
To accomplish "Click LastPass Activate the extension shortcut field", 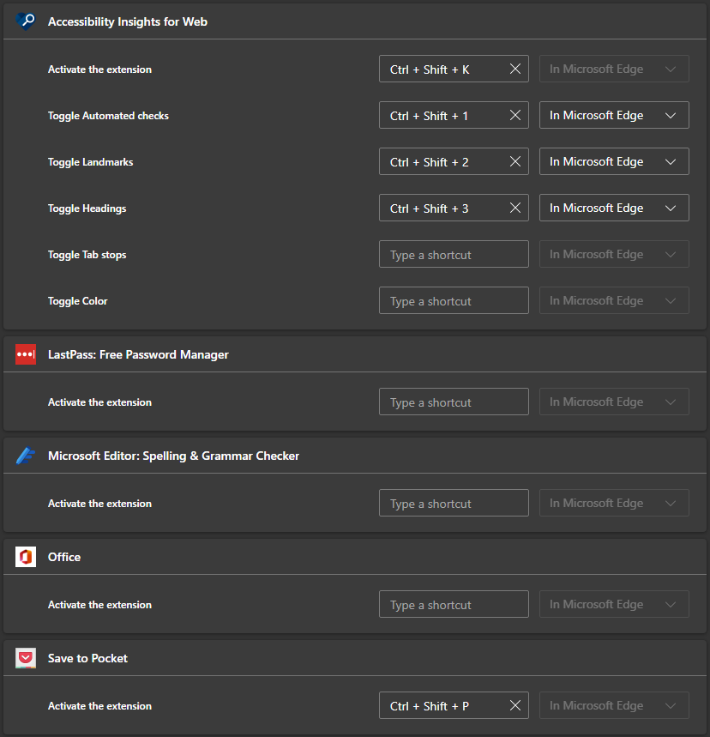I will (454, 402).
